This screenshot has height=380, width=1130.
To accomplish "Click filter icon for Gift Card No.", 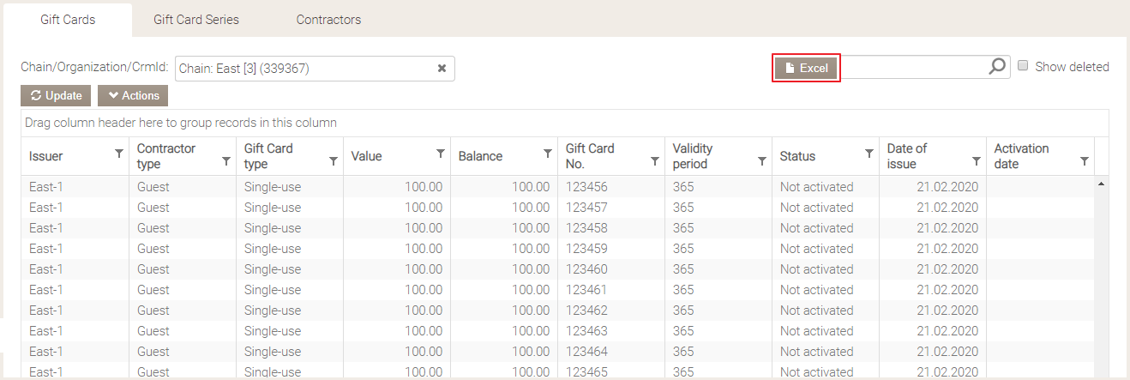I will coord(655,160).
